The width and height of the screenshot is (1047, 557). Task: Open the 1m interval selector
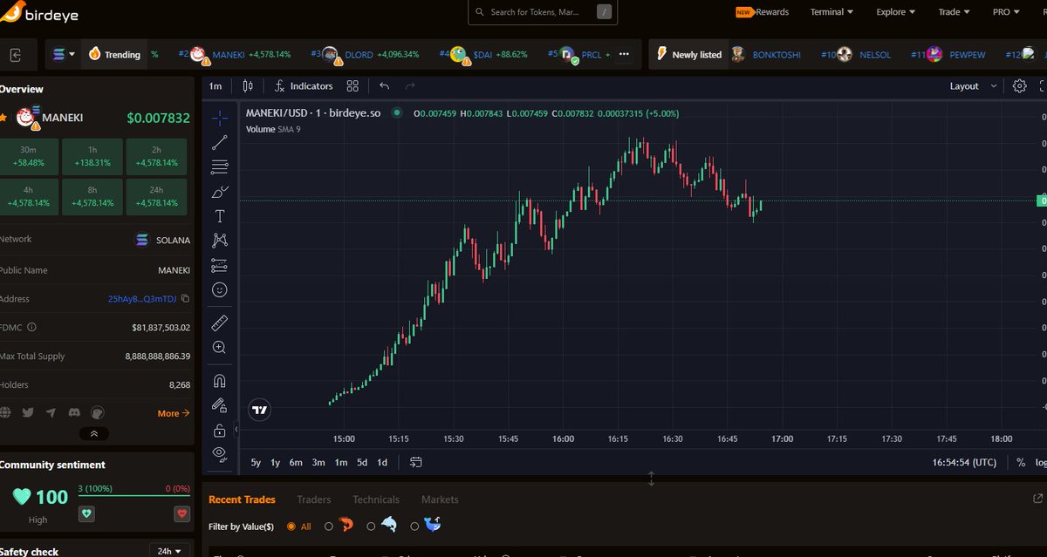click(x=216, y=85)
